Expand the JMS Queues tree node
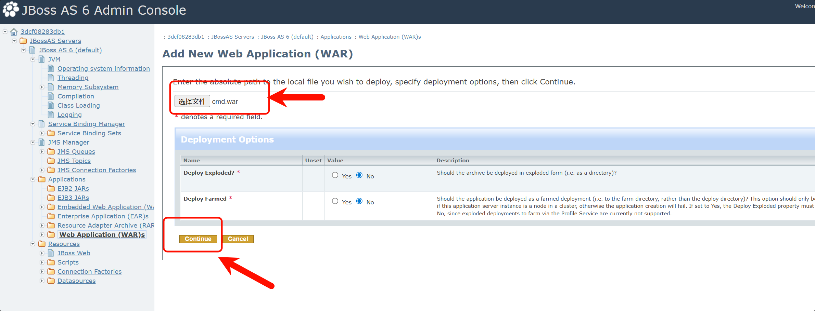Viewport: 815px width, 311px height. [x=42, y=152]
